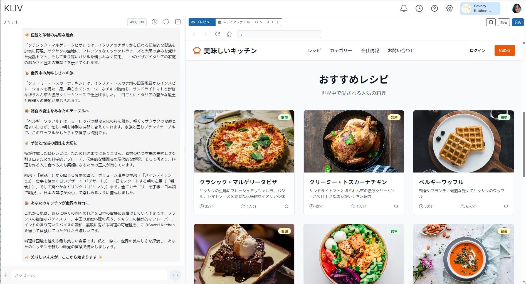Viewport: 526px width, 284px height.
Task: Open the gear settings icon in top bar
Action: (x=450, y=8)
